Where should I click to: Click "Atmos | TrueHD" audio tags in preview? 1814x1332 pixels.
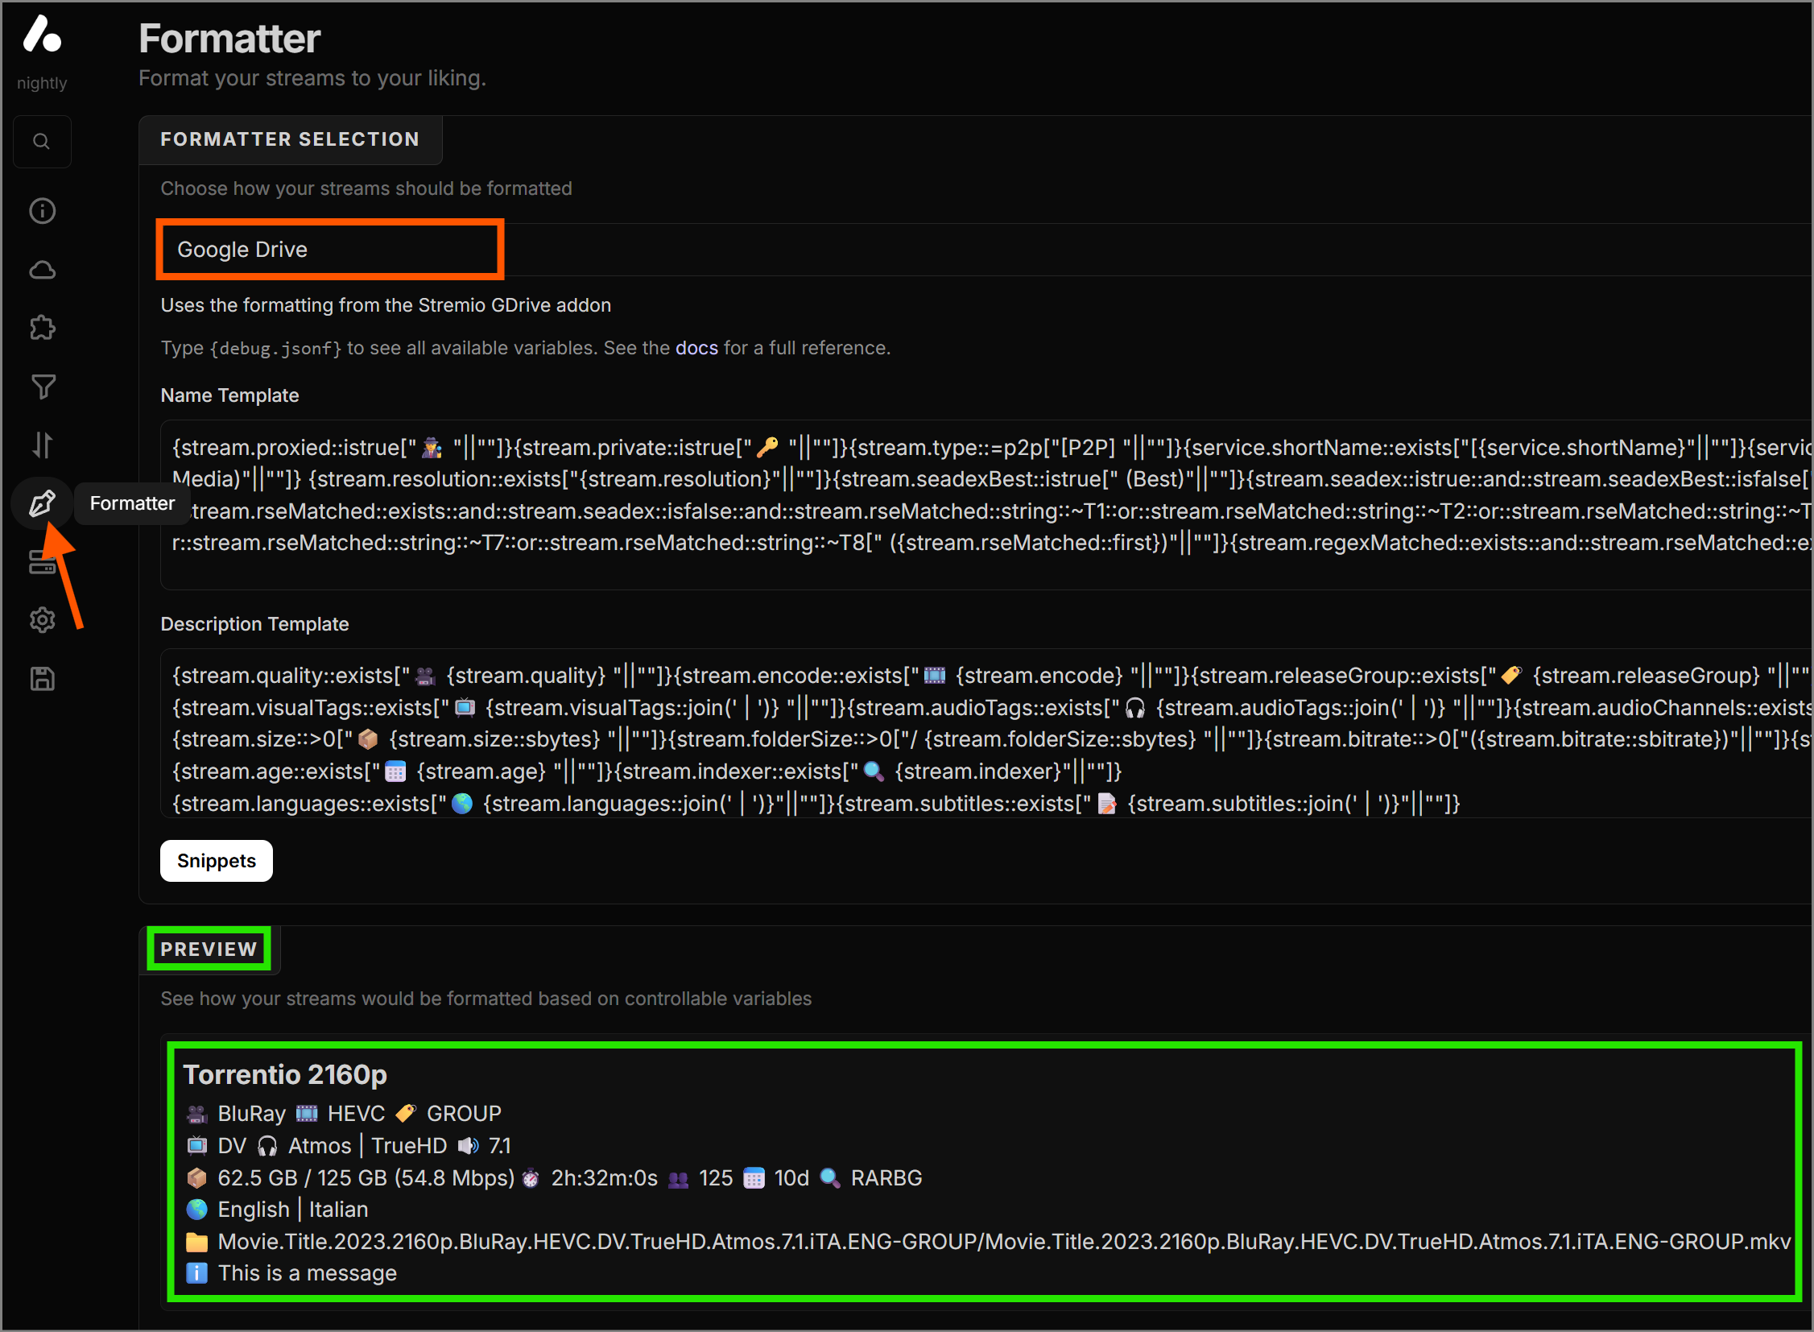coord(368,1146)
